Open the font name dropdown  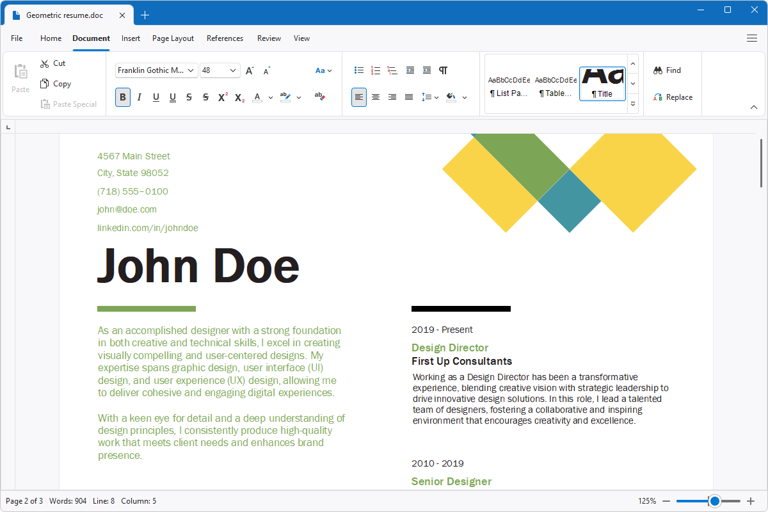point(189,70)
